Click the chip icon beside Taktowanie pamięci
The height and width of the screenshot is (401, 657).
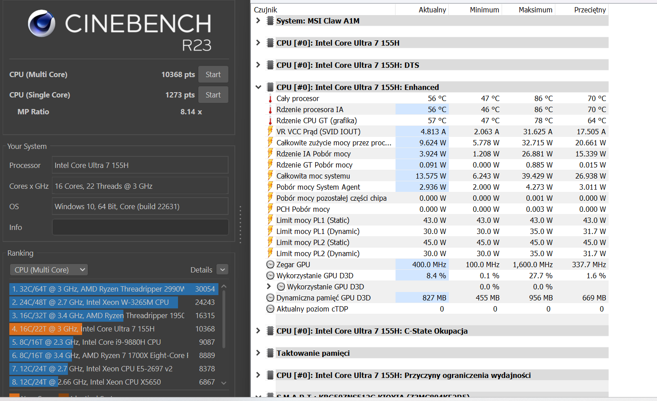(x=270, y=353)
